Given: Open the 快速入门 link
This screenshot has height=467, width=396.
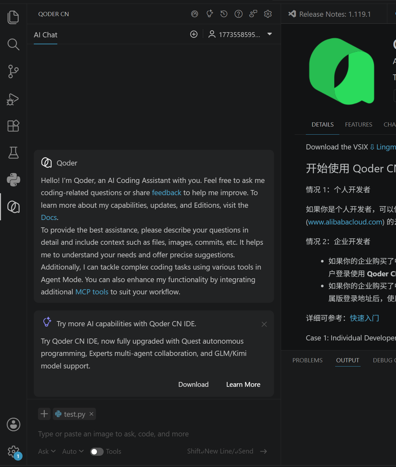Looking at the screenshot, I should [x=364, y=318].
